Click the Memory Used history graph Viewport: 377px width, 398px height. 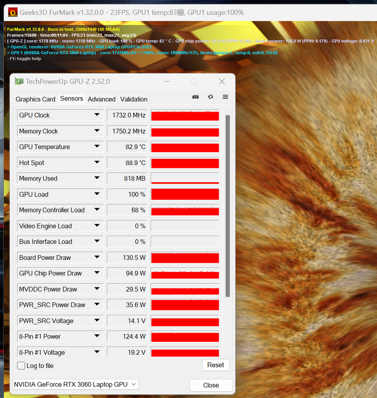[x=185, y=178]
